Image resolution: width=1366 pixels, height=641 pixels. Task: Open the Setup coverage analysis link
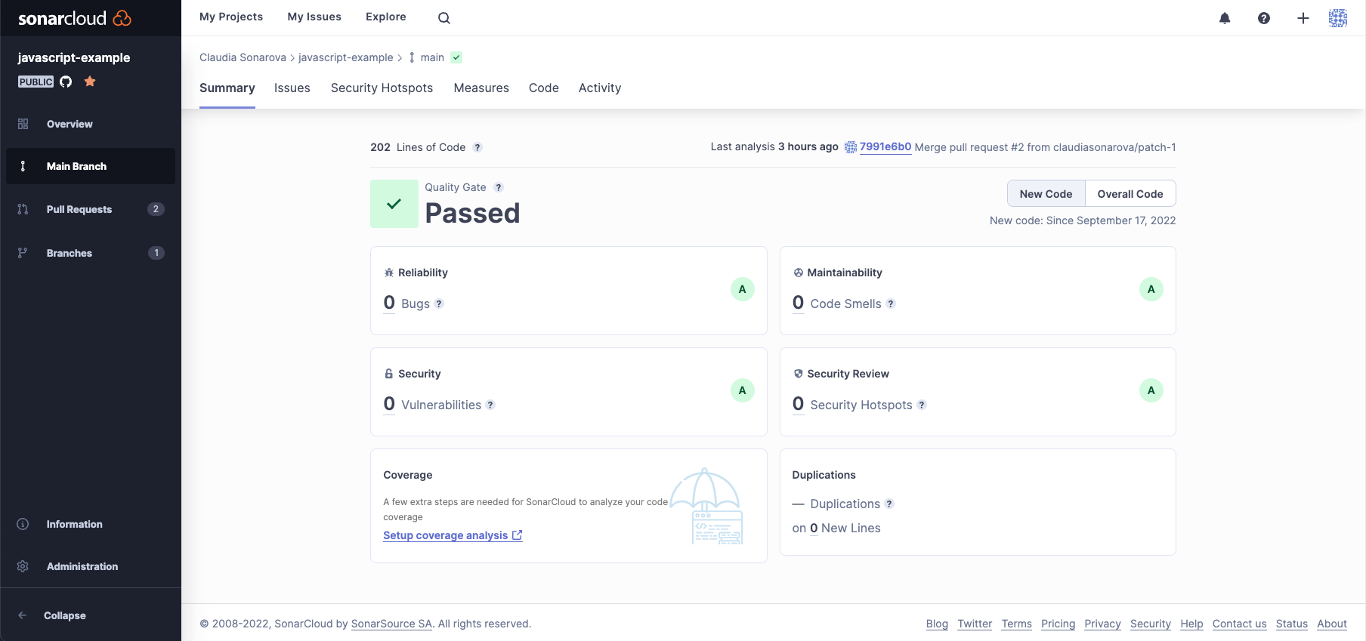click(453, 535)
